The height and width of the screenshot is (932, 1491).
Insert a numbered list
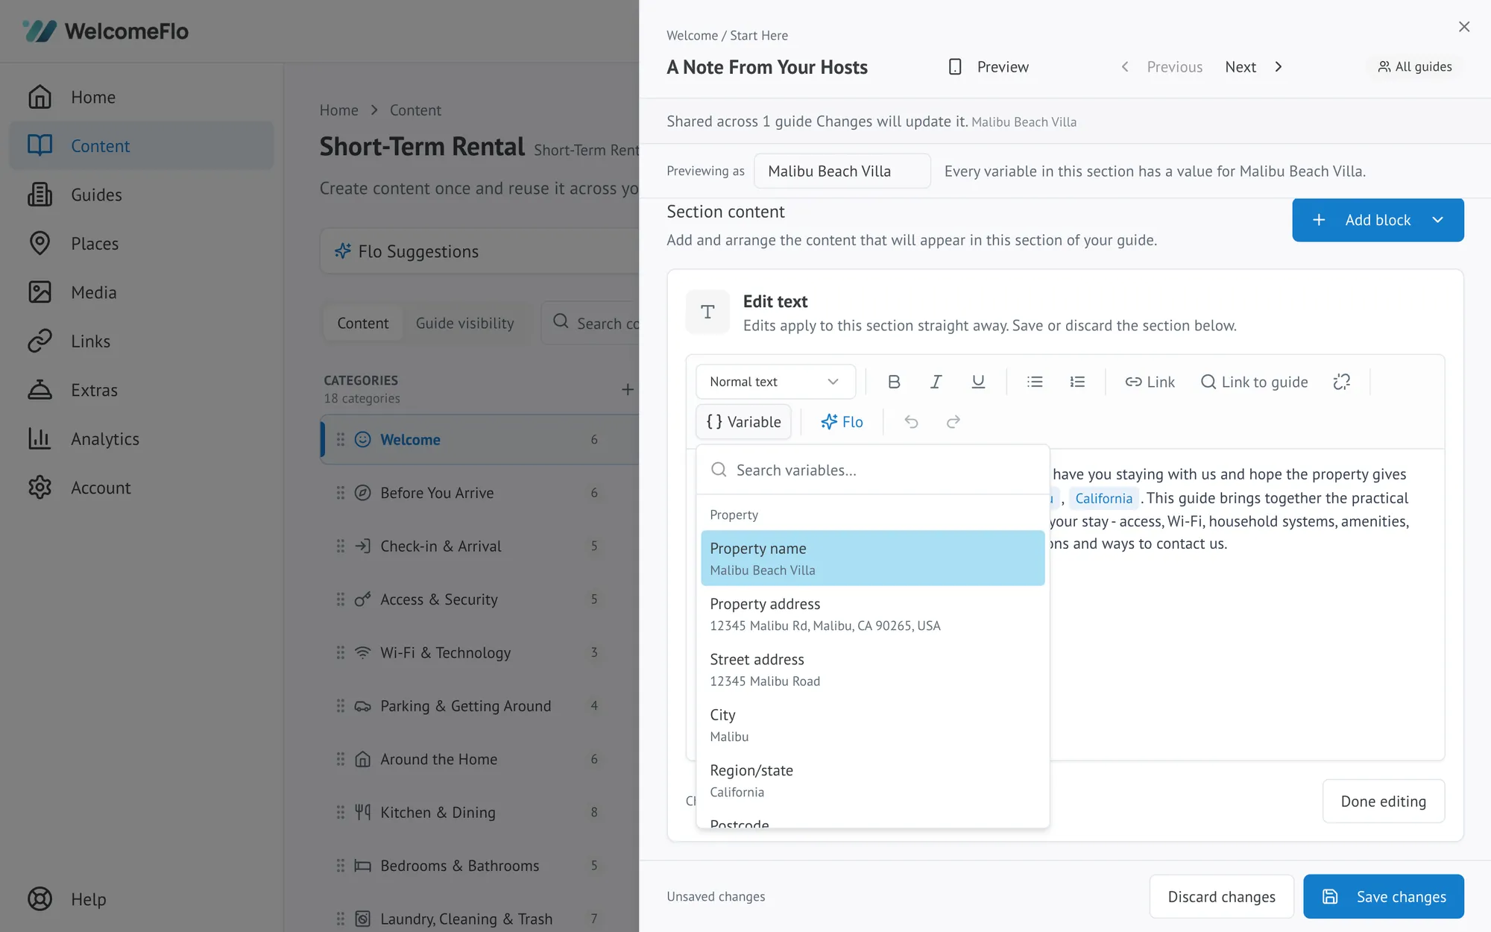(x=1077, y=382)
